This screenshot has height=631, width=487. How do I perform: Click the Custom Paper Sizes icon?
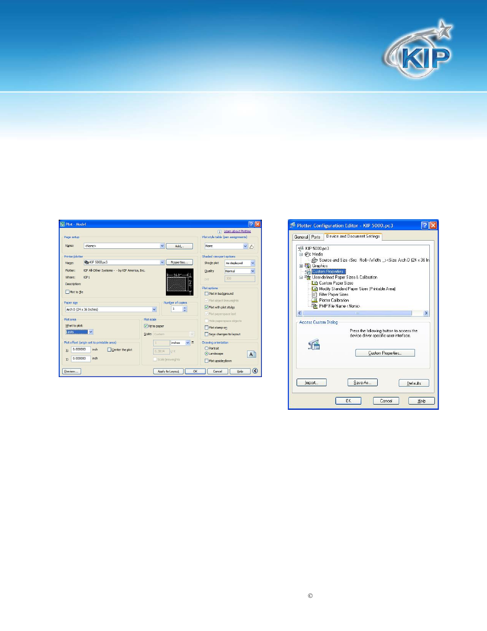(315, 283)
